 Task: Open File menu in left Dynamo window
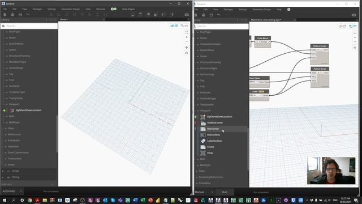coord(5,9)
